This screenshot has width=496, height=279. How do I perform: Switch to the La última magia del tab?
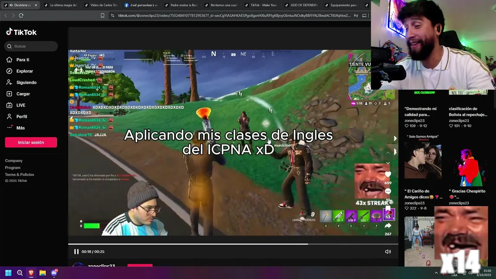[x=60, y=5]
